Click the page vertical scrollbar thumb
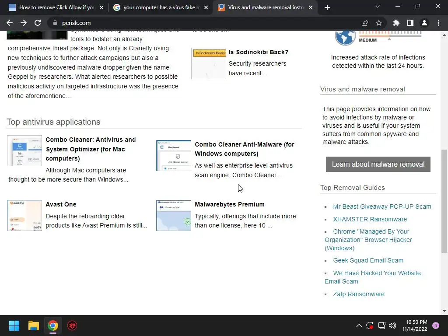448x336 pixels. [444, 201]
